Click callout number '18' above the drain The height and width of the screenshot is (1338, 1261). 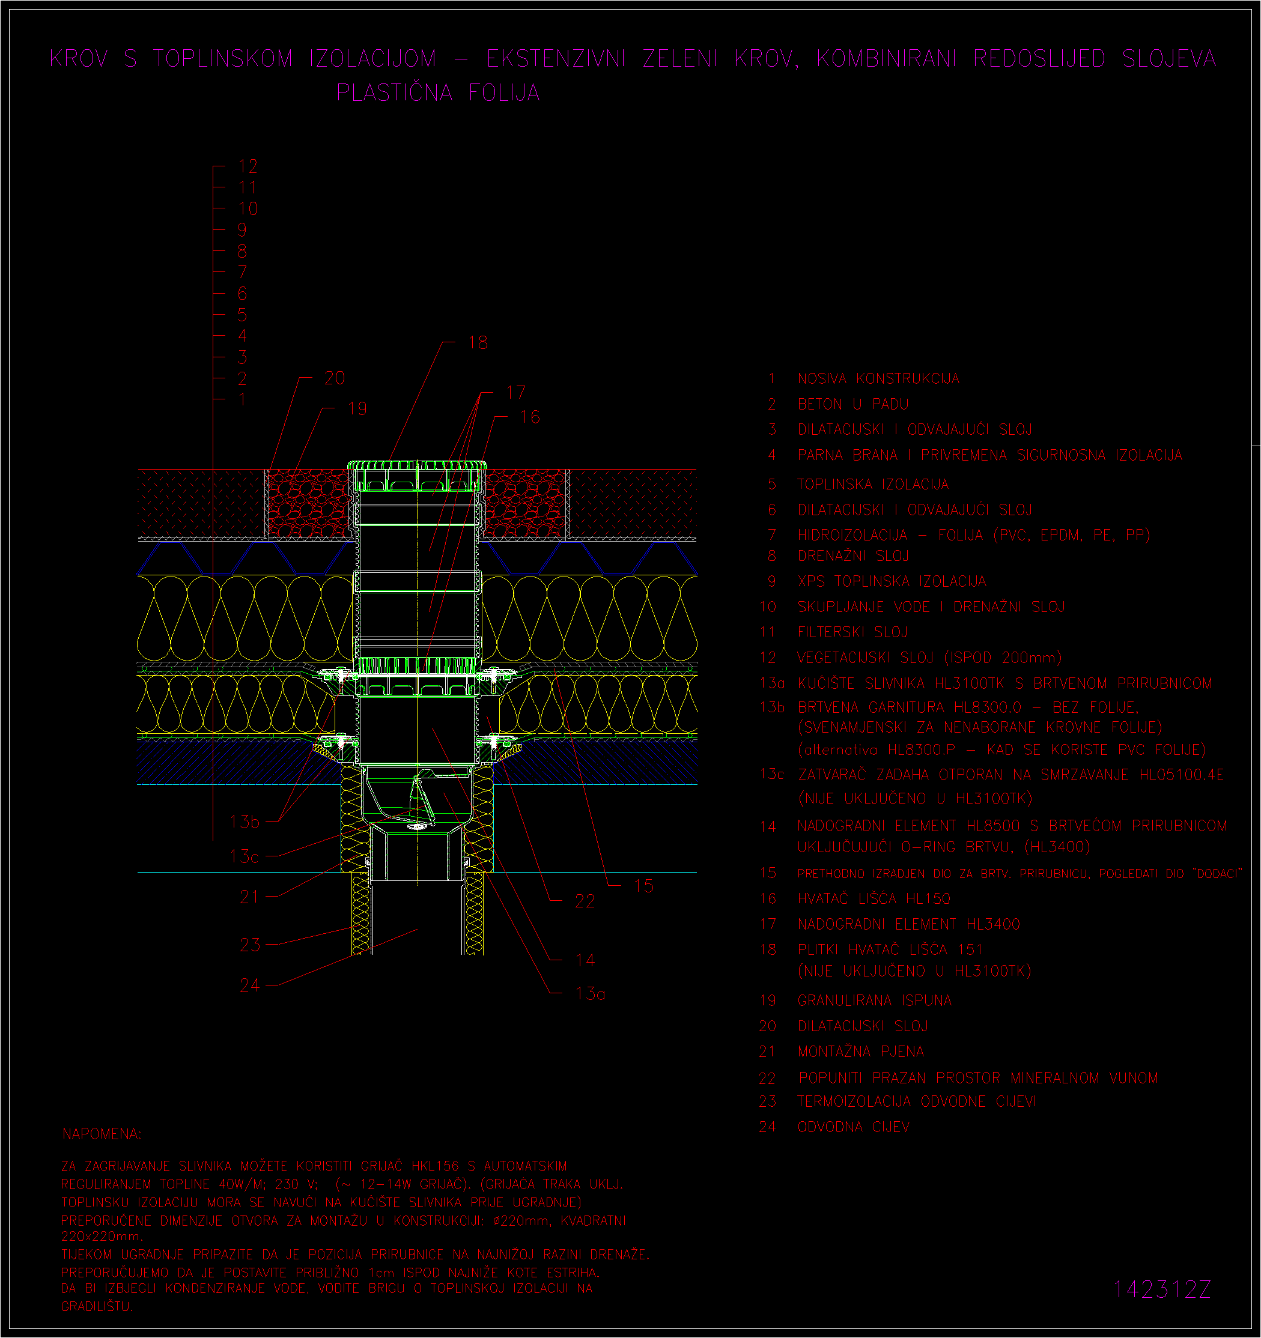coord(478,342)
